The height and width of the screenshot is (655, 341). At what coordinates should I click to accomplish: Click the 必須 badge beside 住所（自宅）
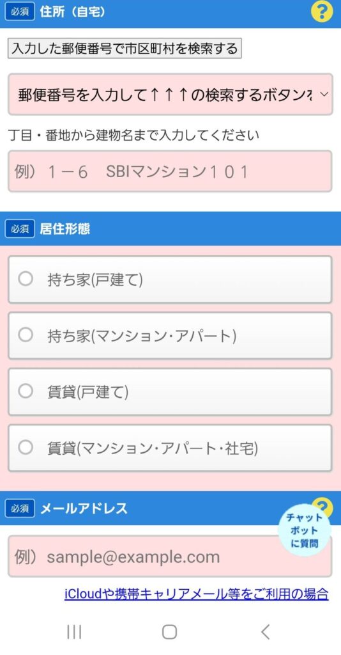(x=20, y=12)
